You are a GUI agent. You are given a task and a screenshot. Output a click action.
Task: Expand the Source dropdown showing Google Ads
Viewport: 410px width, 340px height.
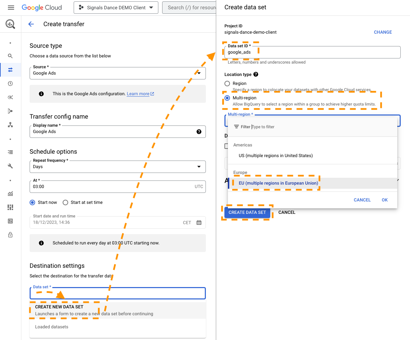(118, 73)
